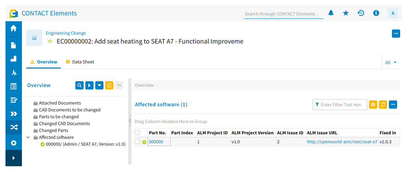Expand the sidebar with the bottom arrow
This screenshot has height=170, width=406.
click(x=13, y=158)
